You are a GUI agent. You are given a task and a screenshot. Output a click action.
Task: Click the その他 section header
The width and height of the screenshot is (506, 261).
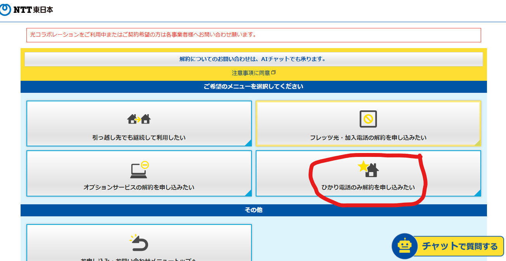coord(254,210)
